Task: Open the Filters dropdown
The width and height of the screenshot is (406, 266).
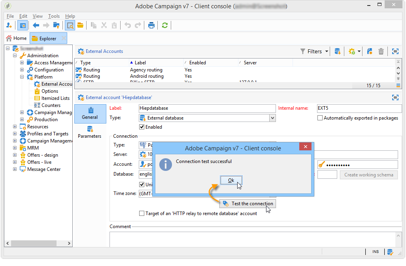Action: coord(314,51)
